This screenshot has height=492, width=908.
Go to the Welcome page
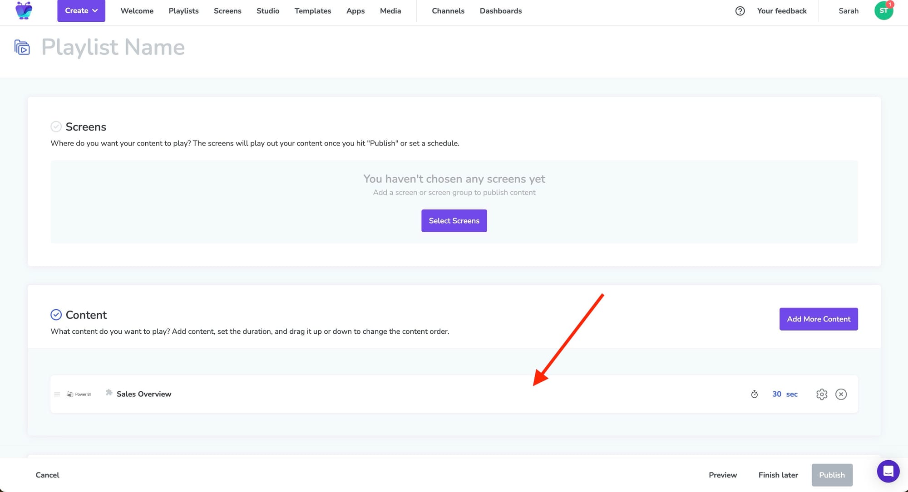[x=137, y=11]
